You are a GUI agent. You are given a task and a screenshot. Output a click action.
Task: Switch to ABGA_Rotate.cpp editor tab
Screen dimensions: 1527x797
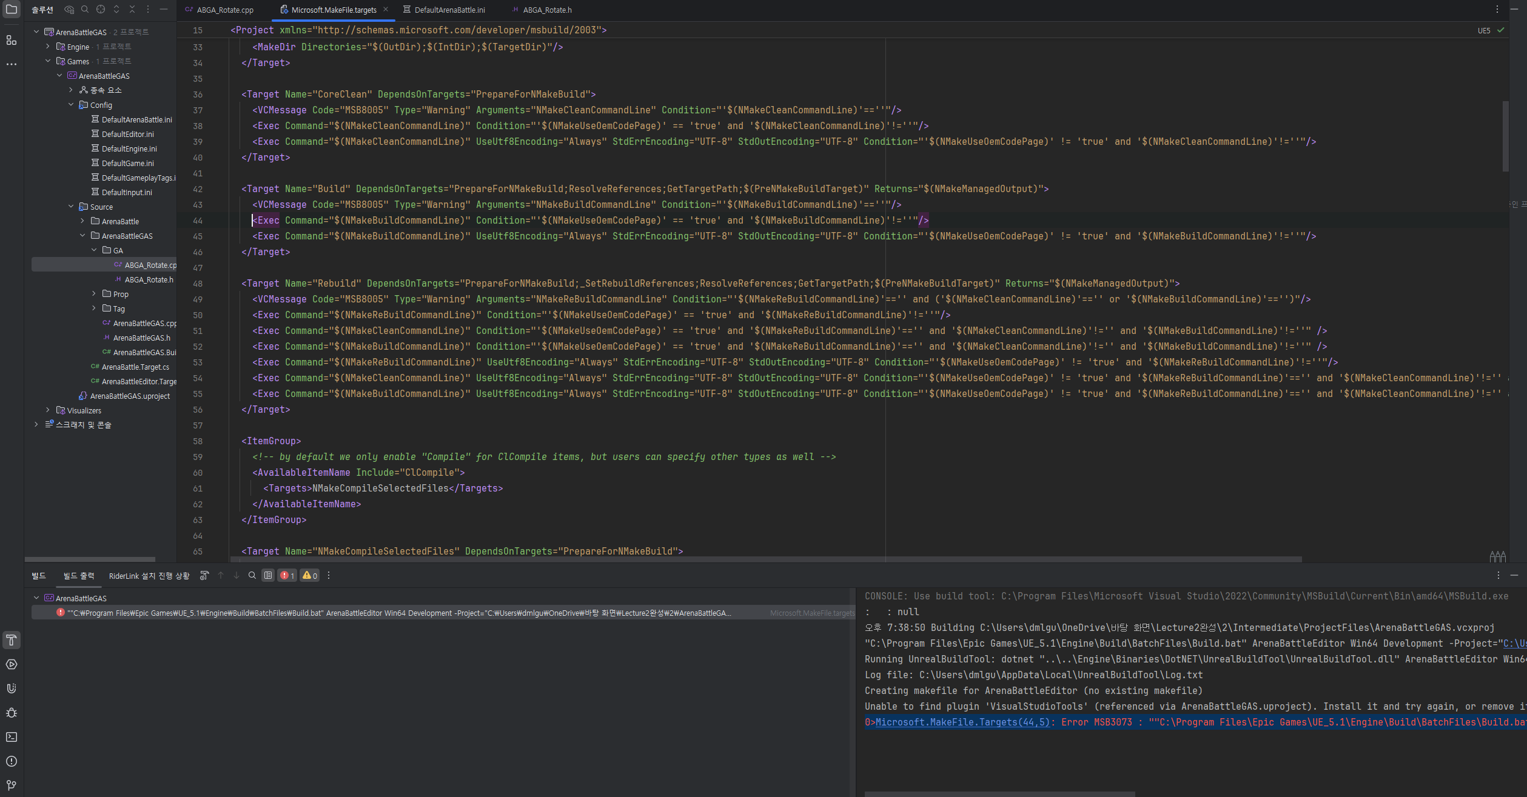[x=220, y=10]
